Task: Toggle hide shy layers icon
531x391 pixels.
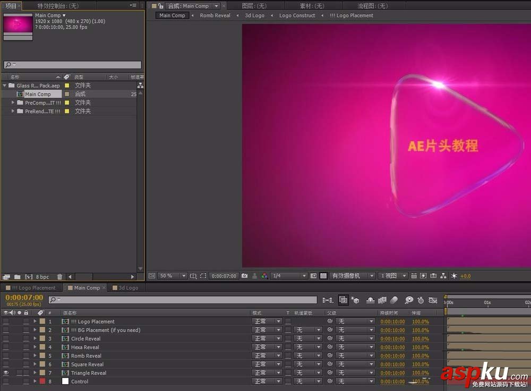Action: click(x=371, y=300)
